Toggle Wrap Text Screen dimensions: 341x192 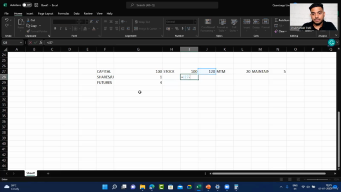(x=142, y=22)
